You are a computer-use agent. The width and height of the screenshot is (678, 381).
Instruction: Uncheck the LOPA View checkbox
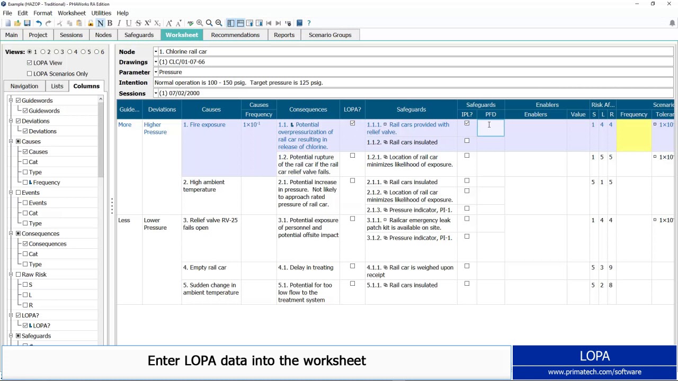(29, 63)
